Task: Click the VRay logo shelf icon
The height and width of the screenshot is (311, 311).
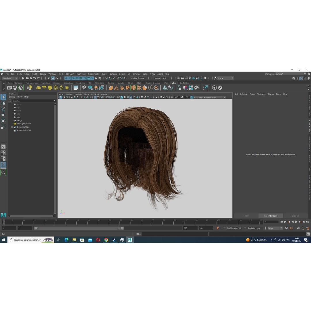Action: coord(220,88)
